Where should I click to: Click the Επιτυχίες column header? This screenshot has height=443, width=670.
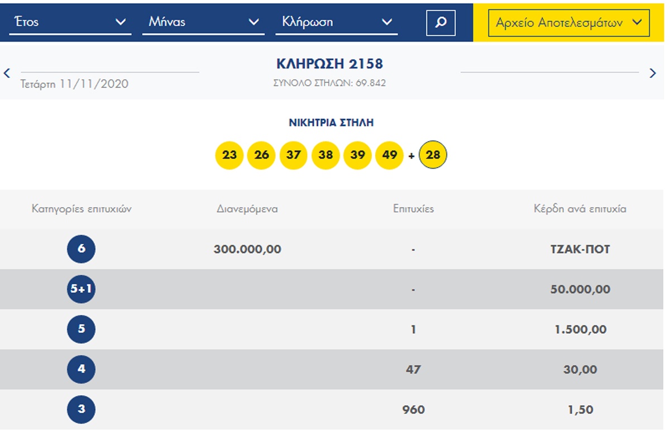[413, 209]
